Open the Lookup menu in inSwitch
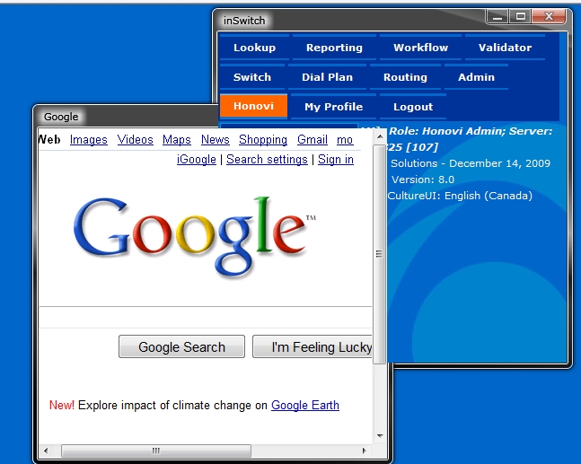The height and width of the screenshot is (464, 581). 254,48
